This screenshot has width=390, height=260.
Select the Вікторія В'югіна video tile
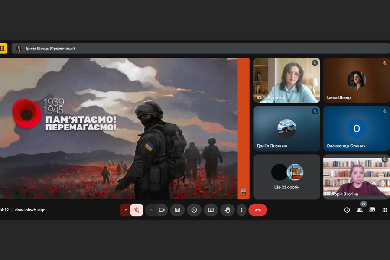(357, 177)
